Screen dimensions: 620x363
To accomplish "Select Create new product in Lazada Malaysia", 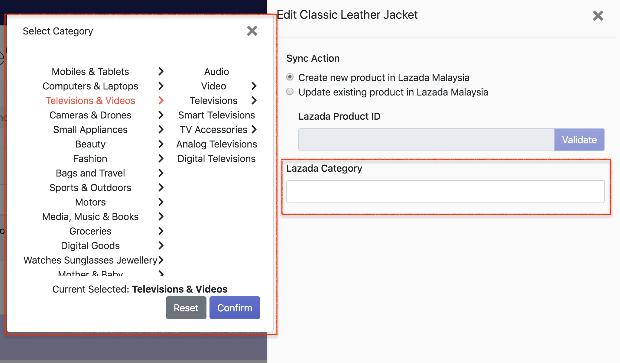I will [290, 77].
